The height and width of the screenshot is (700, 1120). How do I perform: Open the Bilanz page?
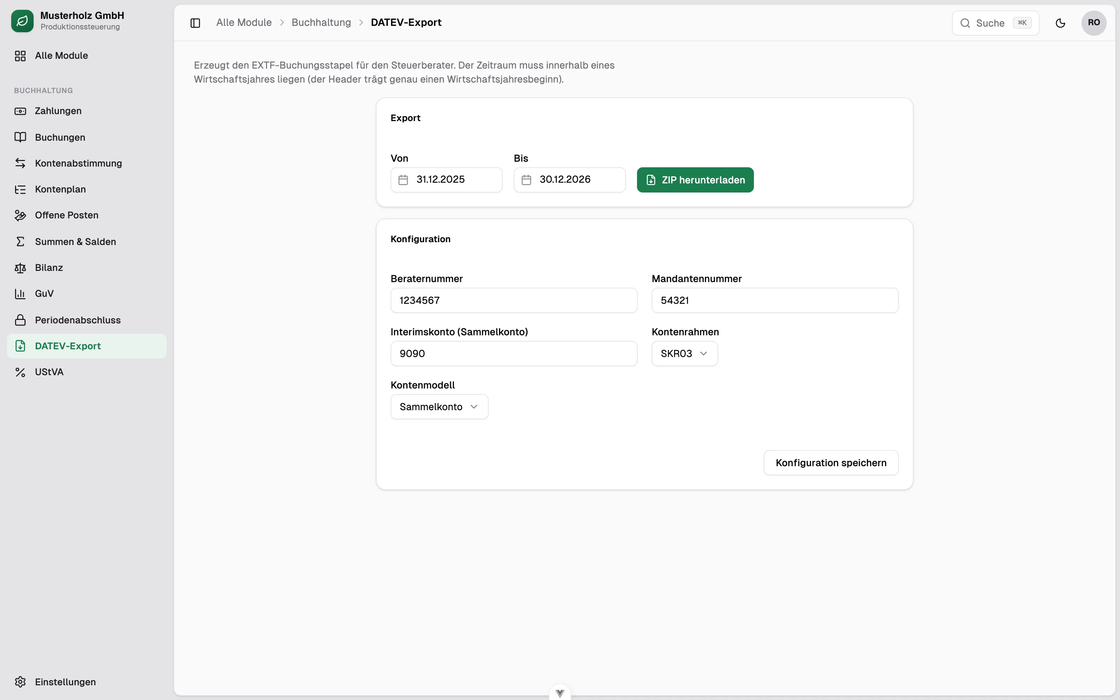click(86, 268)
